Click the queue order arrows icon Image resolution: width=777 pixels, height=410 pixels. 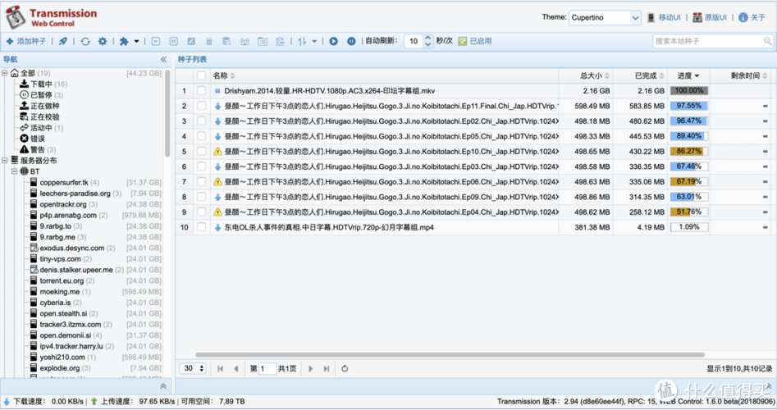[x=302, y=41]
